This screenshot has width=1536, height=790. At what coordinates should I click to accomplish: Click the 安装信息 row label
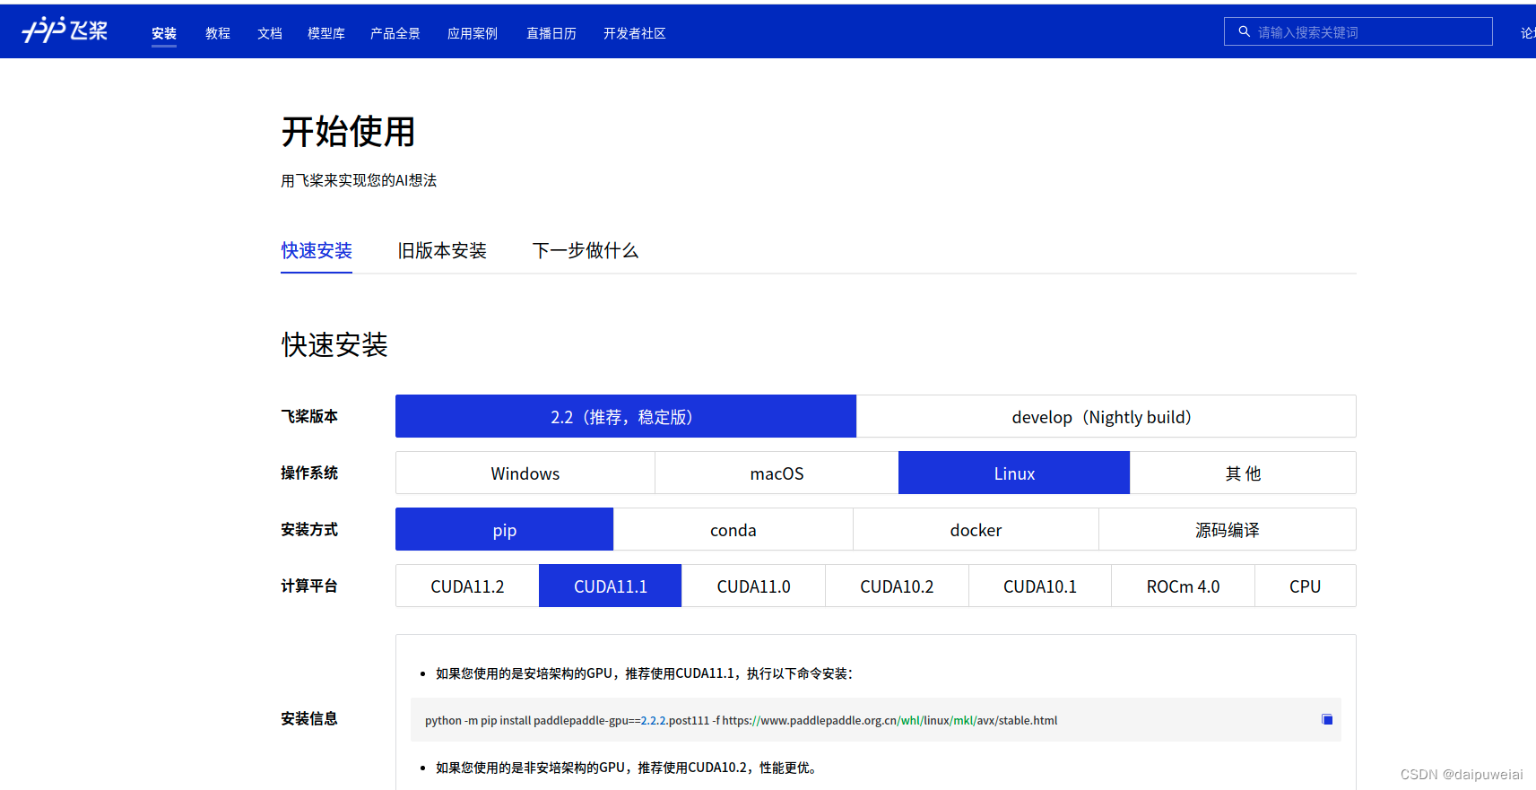(x=309, y=718)
